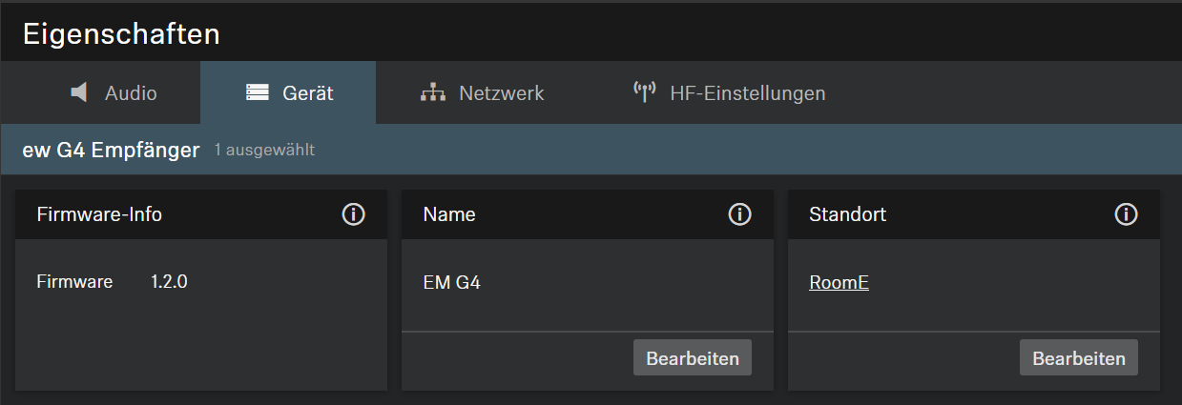Viewport: 1182px width, 405px height.
Task: Switch to the Audio tab
Action: coord(130,93)
